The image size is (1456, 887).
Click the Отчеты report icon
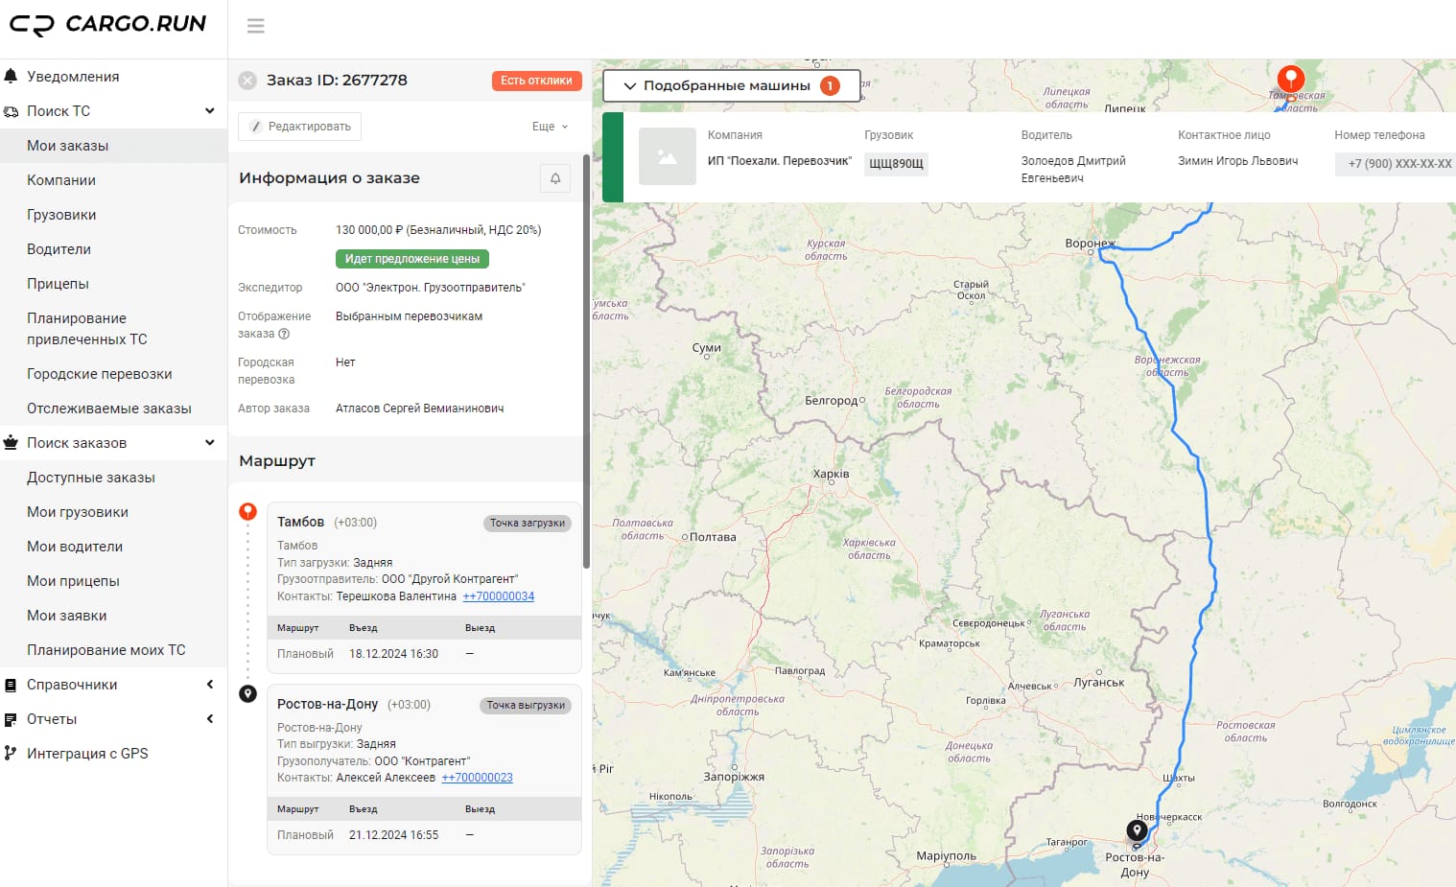(x=11, y=719)
